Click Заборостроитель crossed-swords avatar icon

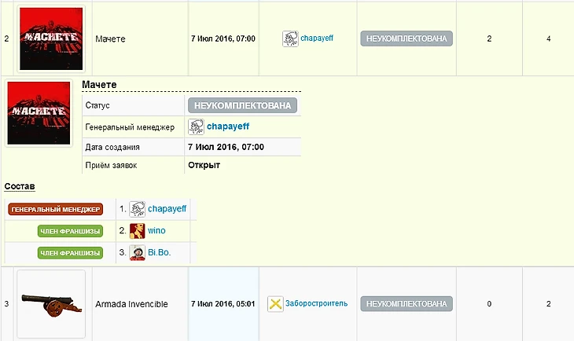(275, 304)
